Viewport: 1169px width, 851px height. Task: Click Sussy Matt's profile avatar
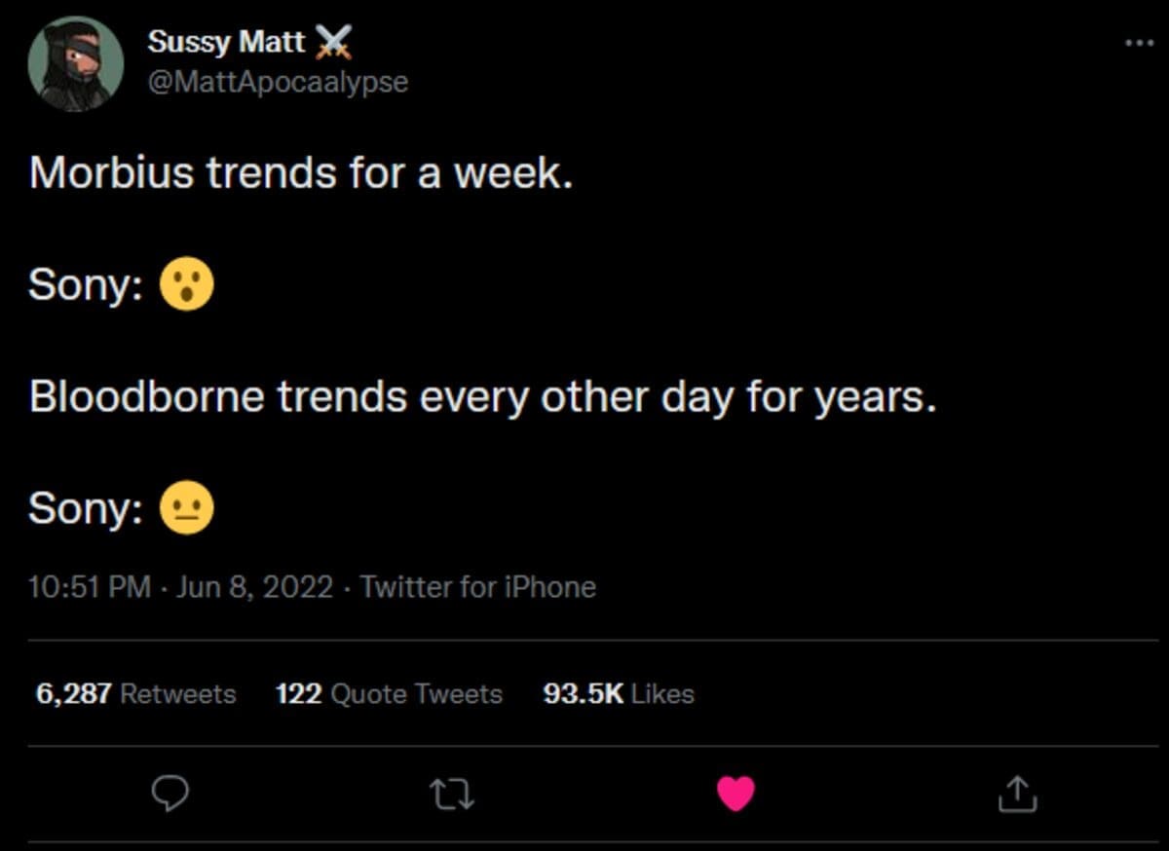tap(76, 63)
